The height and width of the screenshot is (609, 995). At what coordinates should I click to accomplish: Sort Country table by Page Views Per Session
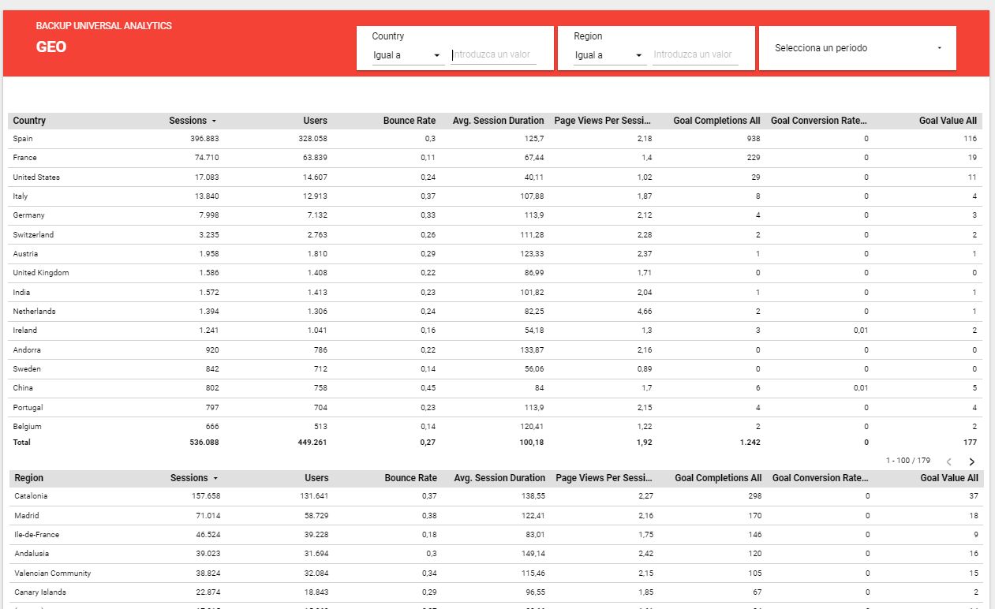(603, 121)
